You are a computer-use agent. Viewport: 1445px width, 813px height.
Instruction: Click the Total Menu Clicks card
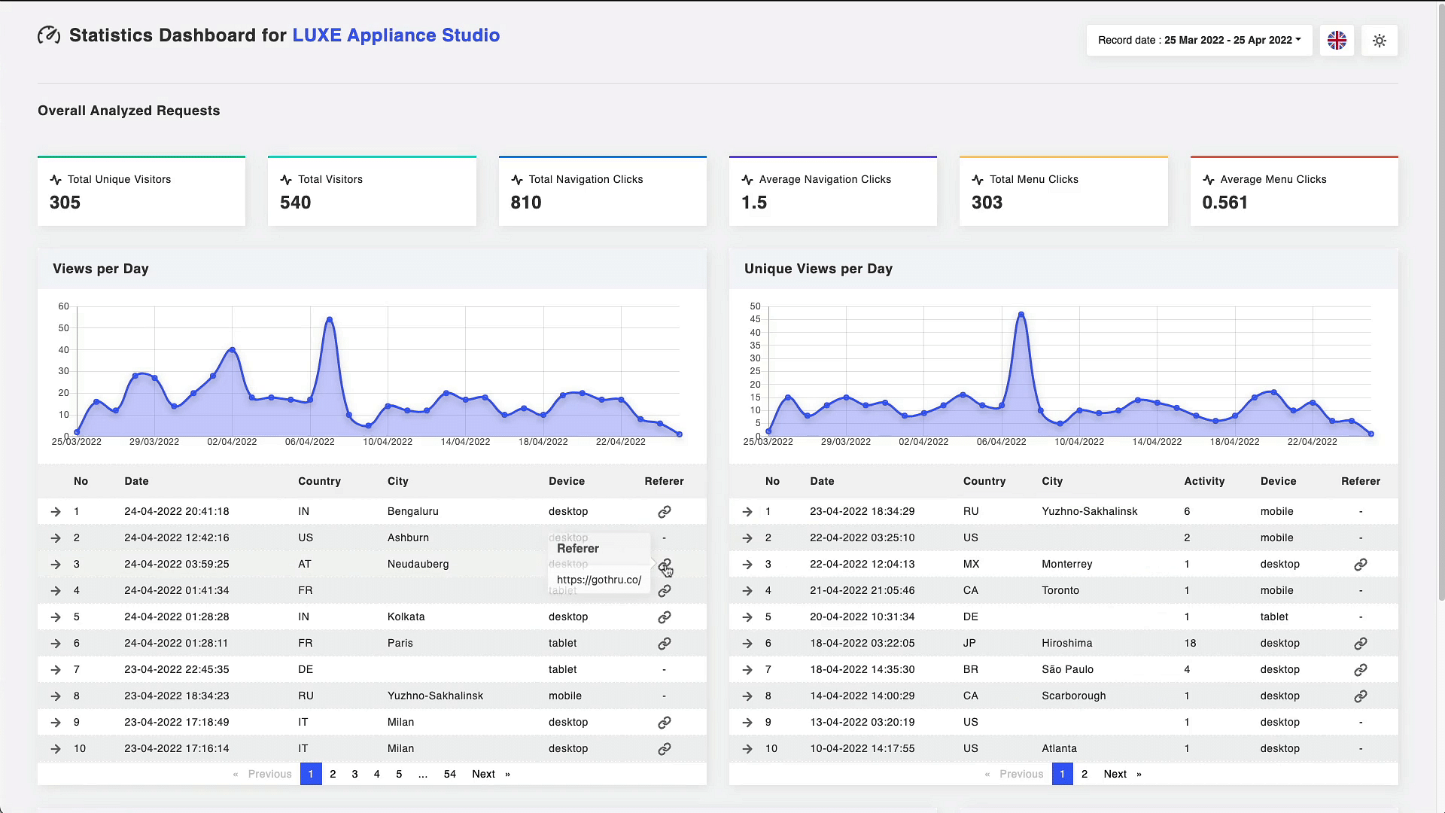(1063, 191)
